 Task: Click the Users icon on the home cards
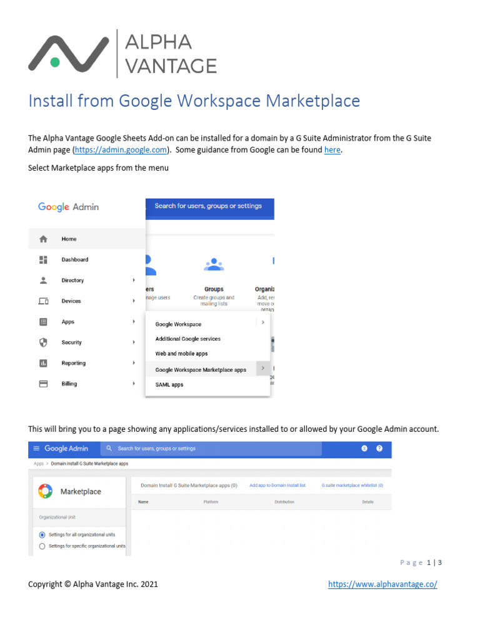(x=151, y=265)
